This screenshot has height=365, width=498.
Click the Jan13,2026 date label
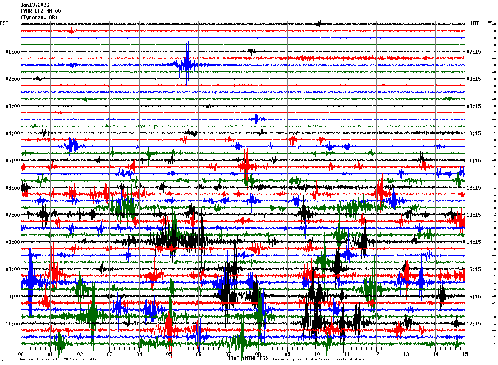coord(35,5)
